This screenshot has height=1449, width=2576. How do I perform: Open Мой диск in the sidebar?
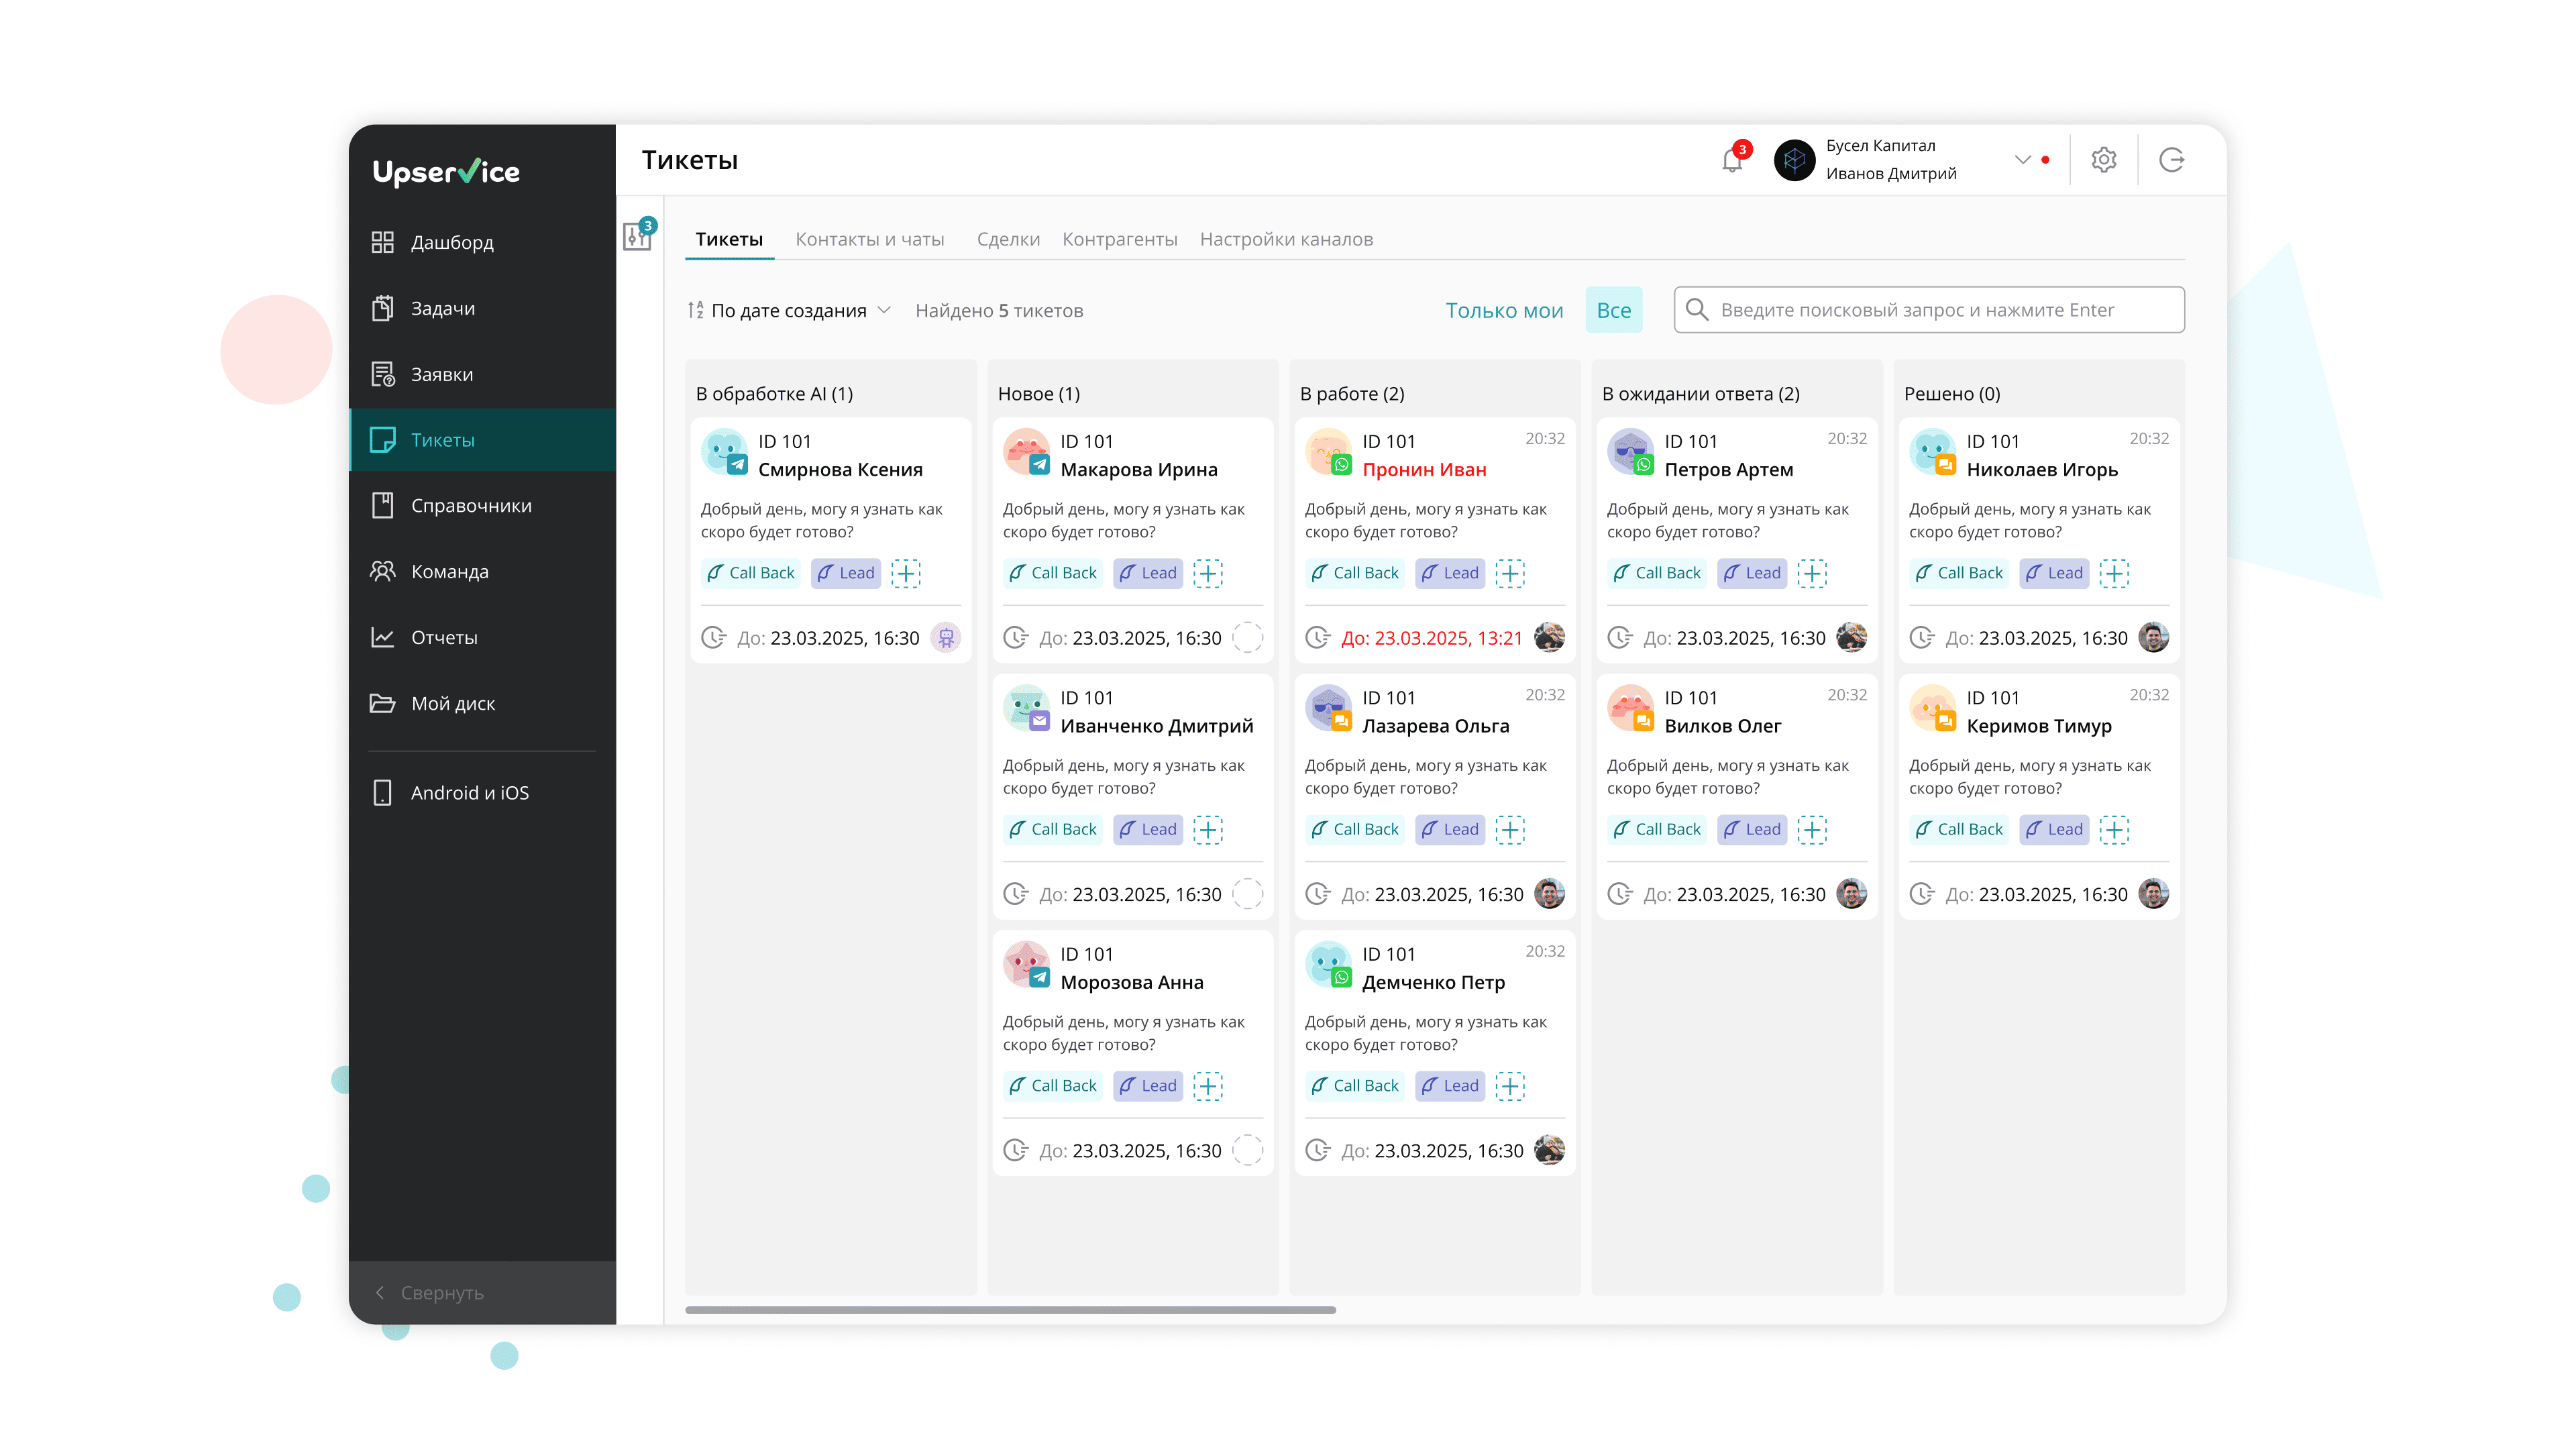(482, 704)
